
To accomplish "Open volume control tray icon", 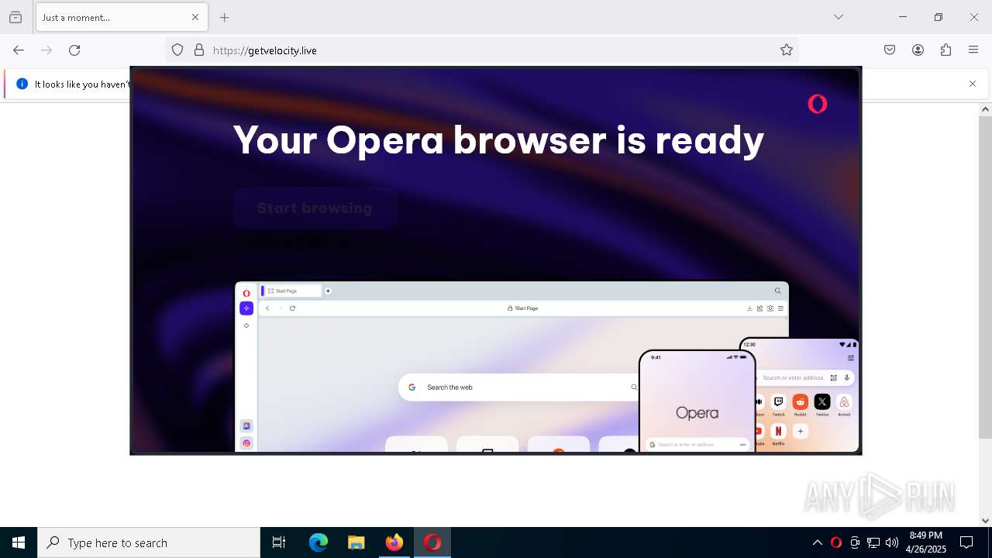I will [x=892, y=542].
